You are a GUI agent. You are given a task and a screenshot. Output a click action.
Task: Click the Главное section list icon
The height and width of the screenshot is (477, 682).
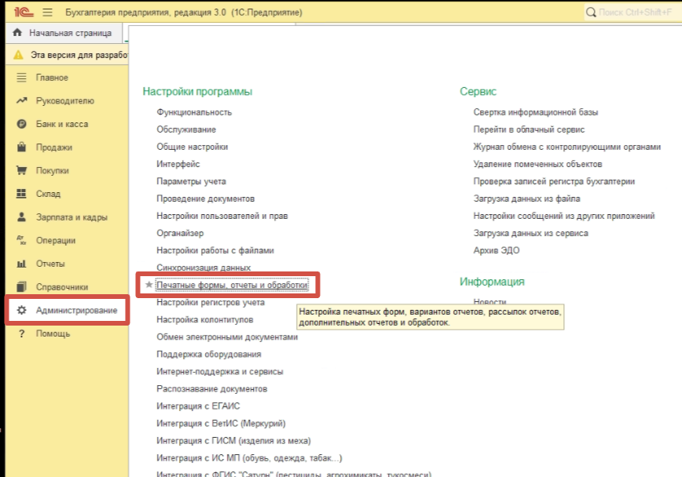21,78
